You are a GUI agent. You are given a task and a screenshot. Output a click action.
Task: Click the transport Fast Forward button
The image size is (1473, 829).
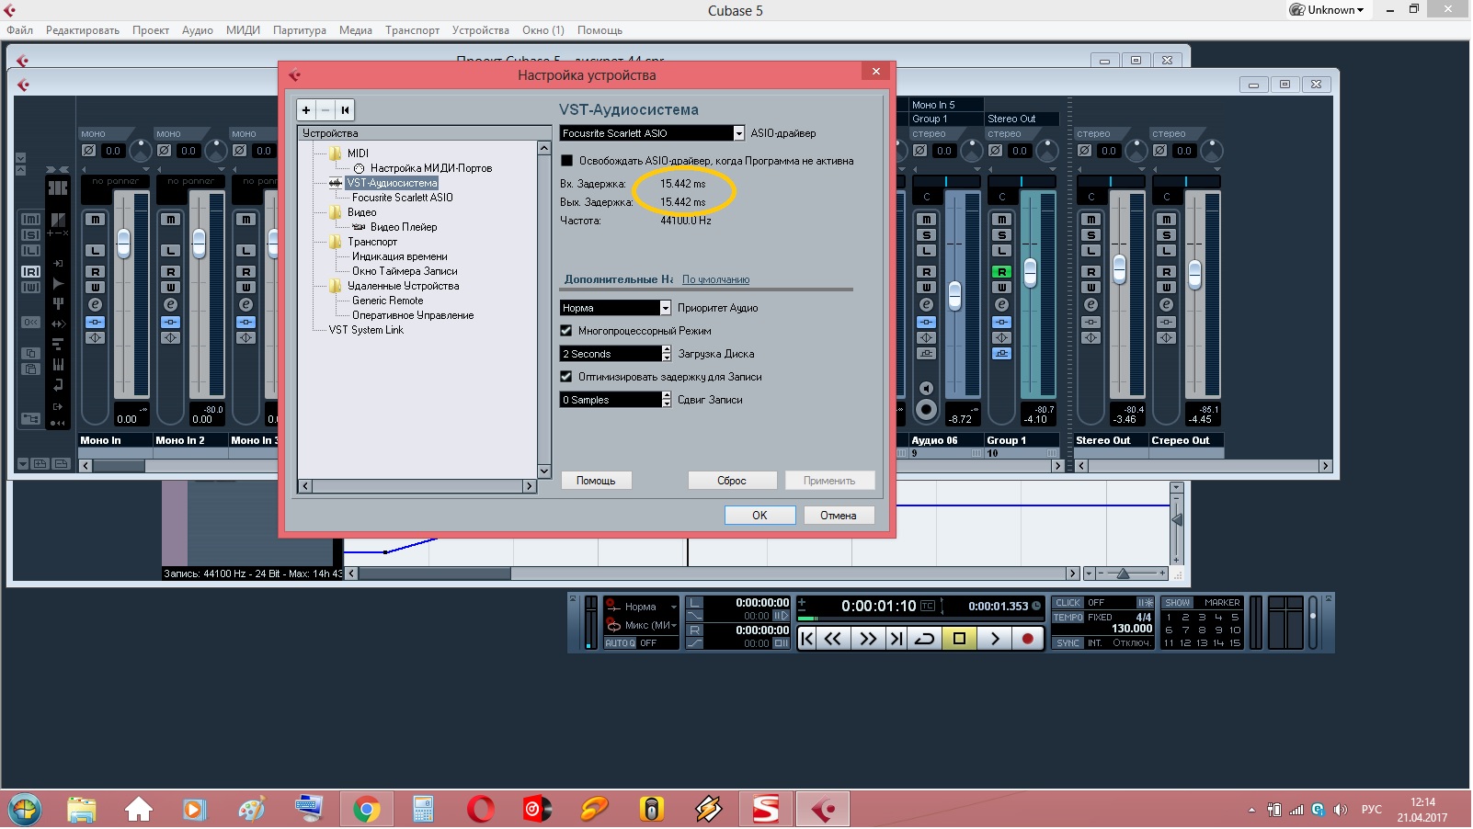point(868,639)
